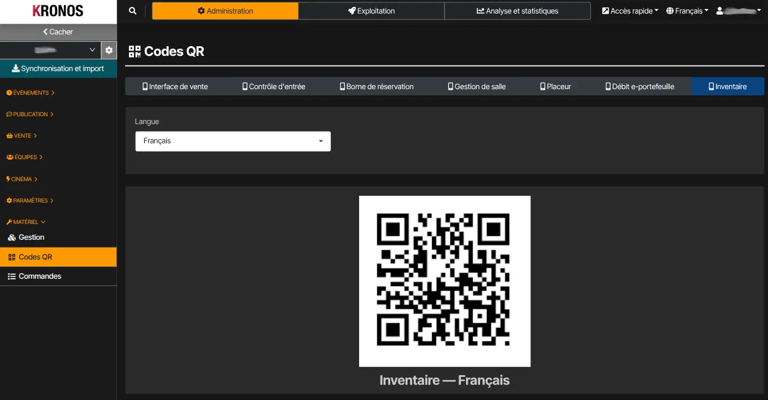Click the search magnifier icon
The width and height of the screenshot is (768, 400).
(x=132, y=11)
